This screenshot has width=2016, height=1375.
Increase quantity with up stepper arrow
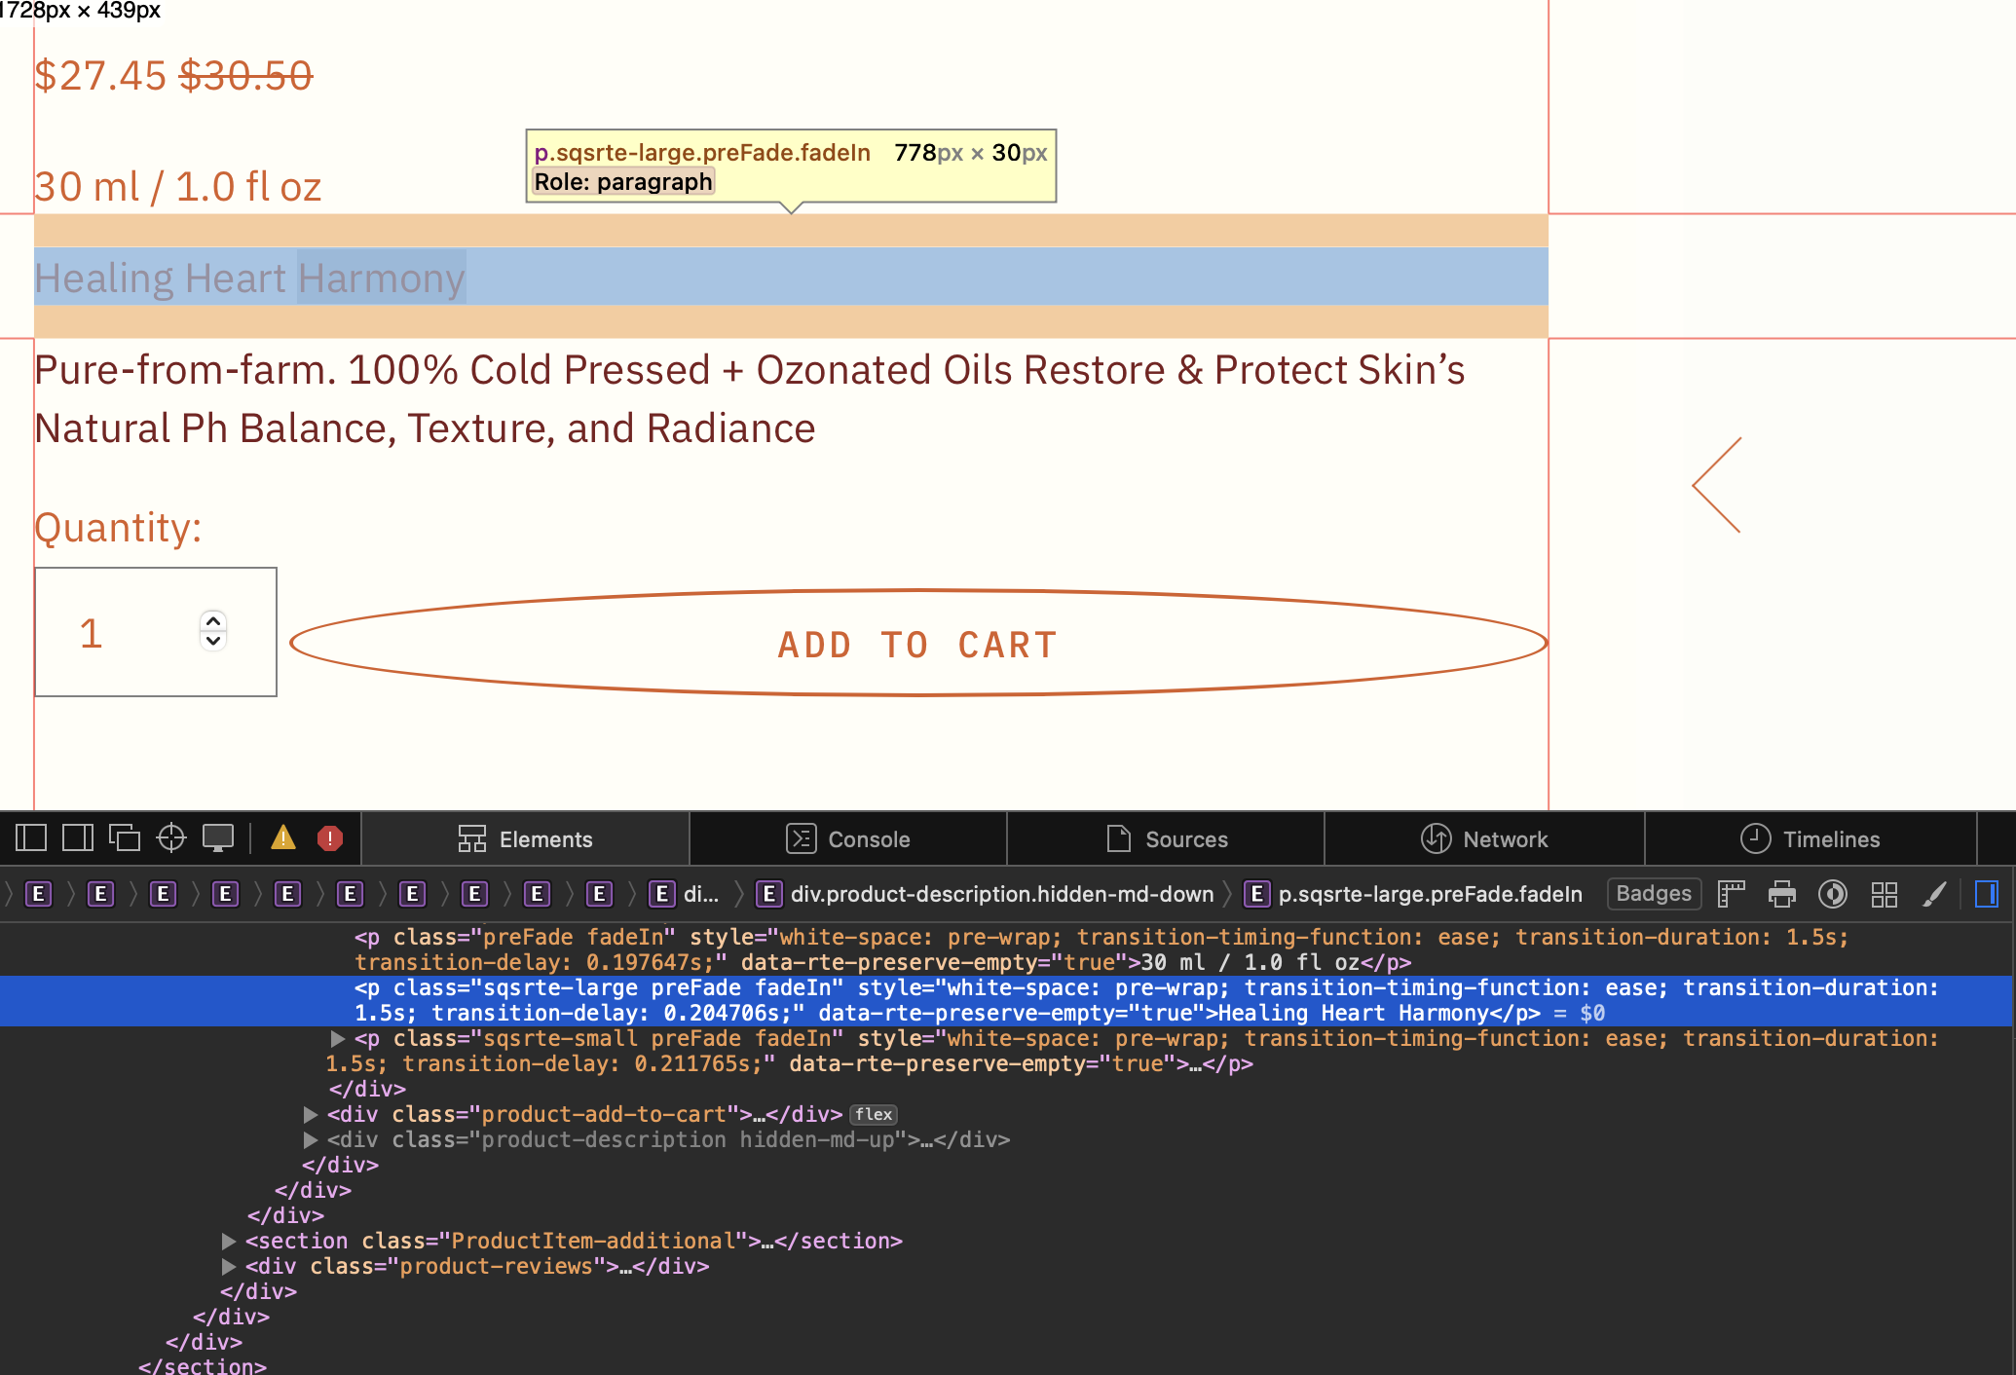213,620
